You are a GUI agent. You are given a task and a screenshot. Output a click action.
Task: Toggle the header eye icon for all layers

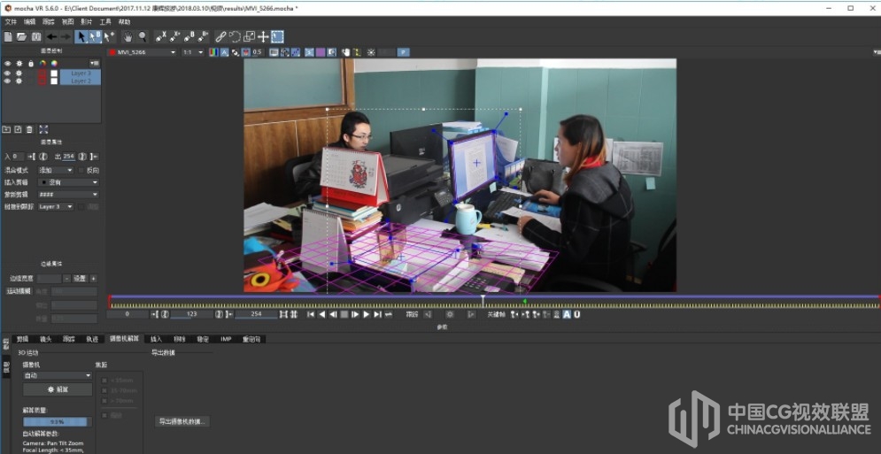[7, 64]
